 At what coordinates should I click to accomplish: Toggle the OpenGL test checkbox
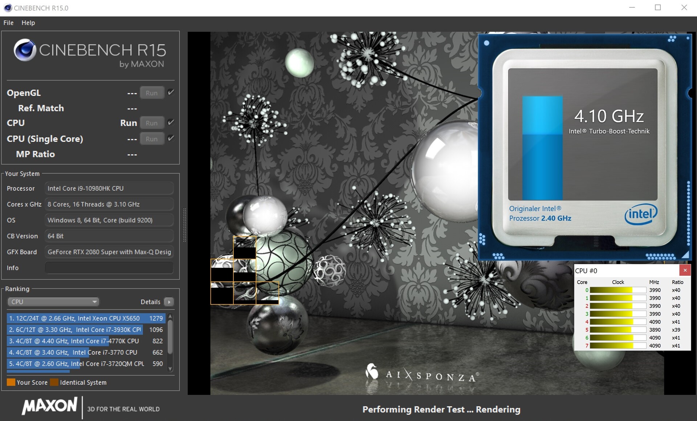(171, 92)
